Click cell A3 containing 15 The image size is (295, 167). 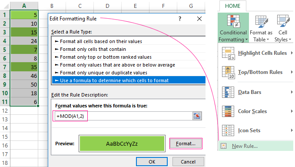click(24, 32)
